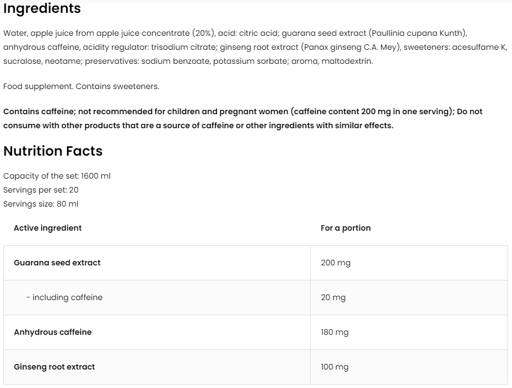Click the 200 mg value cell
Screen dimensions: 512x388
coord(335,263)
